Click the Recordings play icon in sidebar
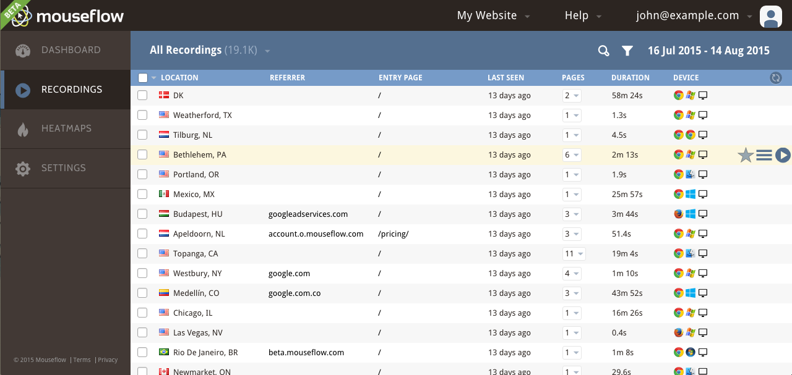The image size is (792, 375). point(23,90)
